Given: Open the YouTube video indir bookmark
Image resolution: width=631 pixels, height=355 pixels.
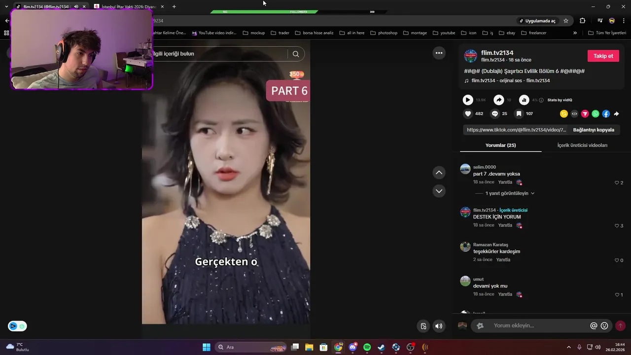Looking at the screenshot, I should tap(214, 33).
